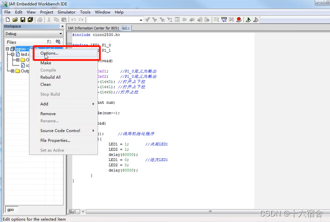330x222 pixels.
Task: Open the Project menu
Action: pyautogui.click(x=46, y=12)
